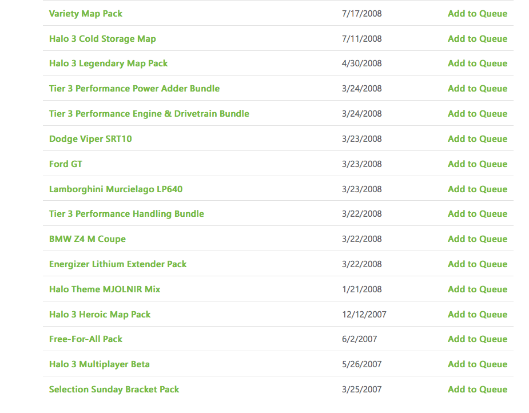
Task: Open Halo Theme MJOLNIR Mix
Action: pyautogui.click(x=105, y=289)
